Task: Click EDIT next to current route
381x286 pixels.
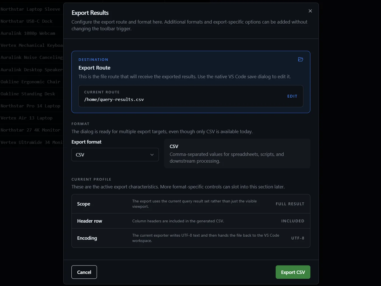Action: tap(292, 96)
